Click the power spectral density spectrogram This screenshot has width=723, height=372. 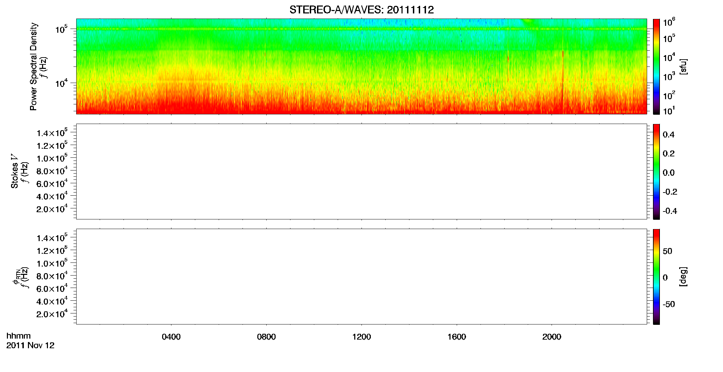point(361,66)
